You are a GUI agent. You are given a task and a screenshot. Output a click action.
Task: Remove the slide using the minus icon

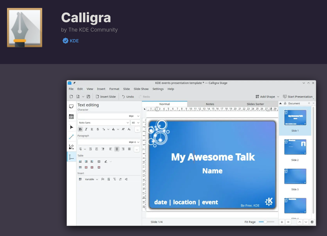288,222
